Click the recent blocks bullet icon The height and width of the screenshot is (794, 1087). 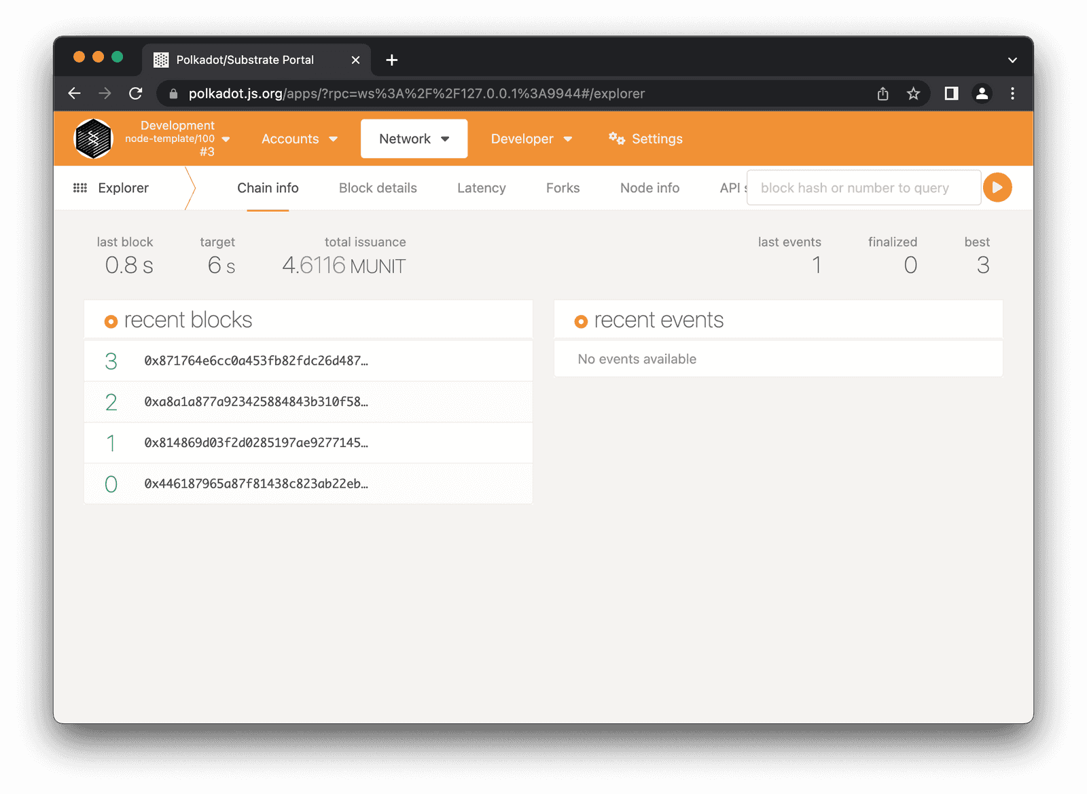click(x=110, y=321)
